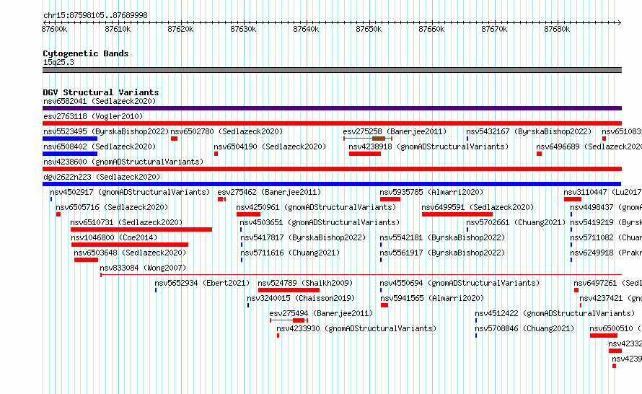Click nsv6496689 variant label
The height and width of the screenshot is (394, 642).
(589, 146)
